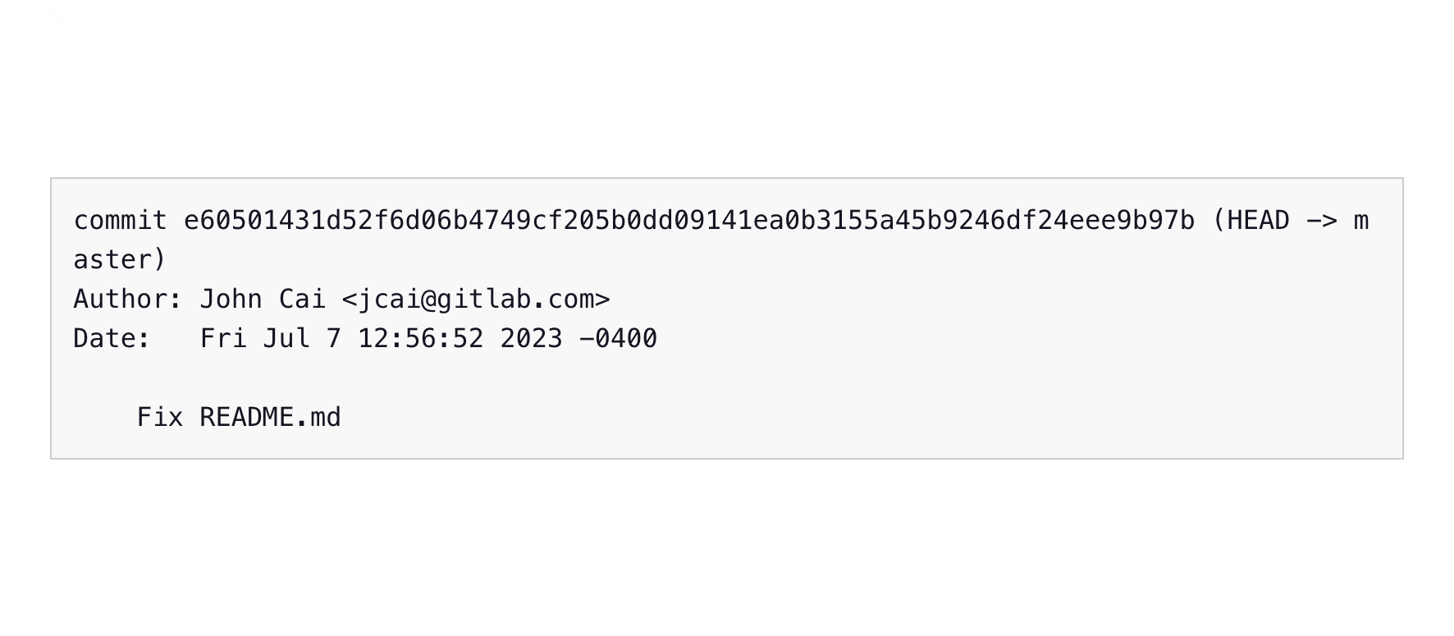Click the timezone offset -0400
Image resolution: width=1454 pixels, height=636 pixels.
coord(618,339)
